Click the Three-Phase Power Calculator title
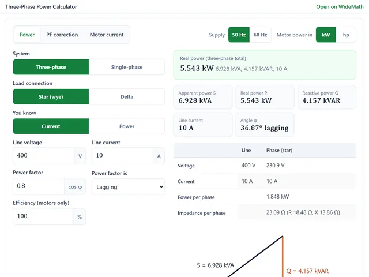Viewport: 369px width, 277px height. 41,6
